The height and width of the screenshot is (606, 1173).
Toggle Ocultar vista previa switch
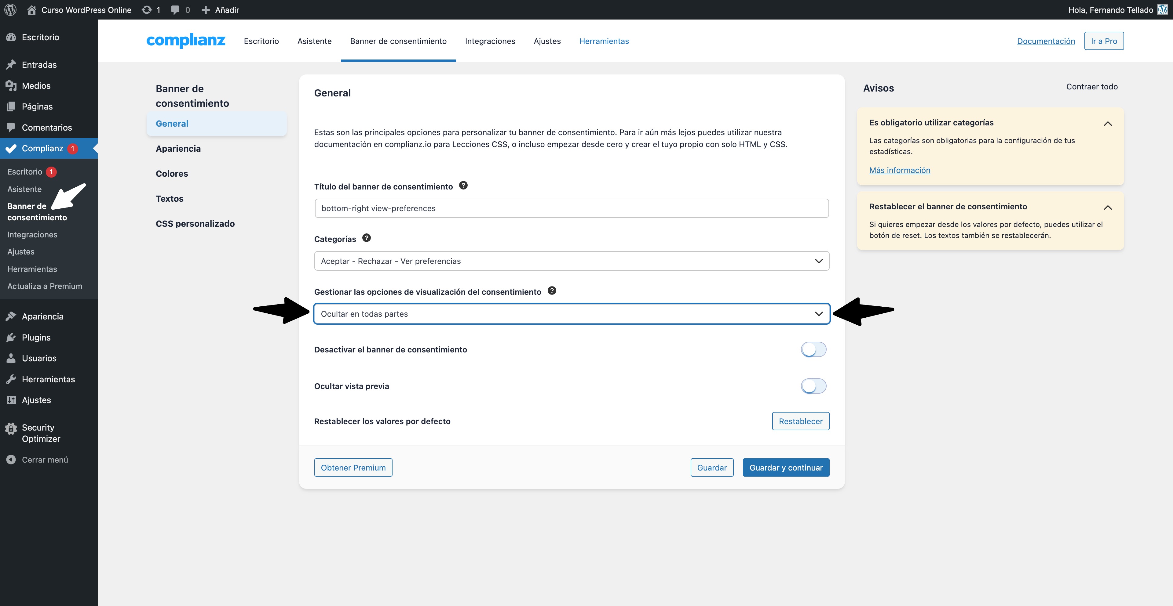813,386
